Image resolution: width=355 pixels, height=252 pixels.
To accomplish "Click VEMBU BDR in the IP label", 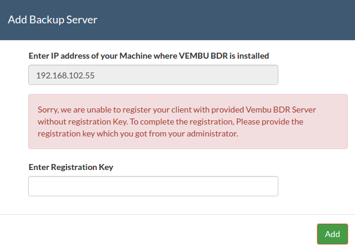I will (203, 56).
